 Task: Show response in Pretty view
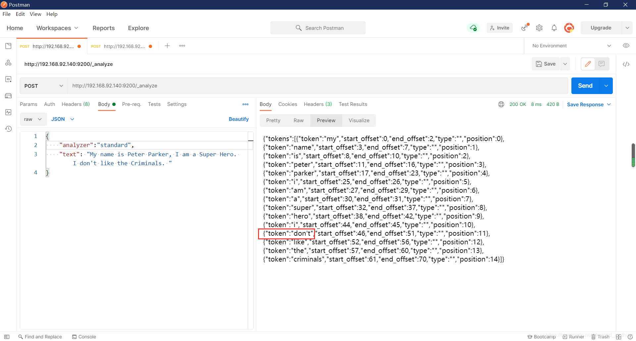point(273,121)
